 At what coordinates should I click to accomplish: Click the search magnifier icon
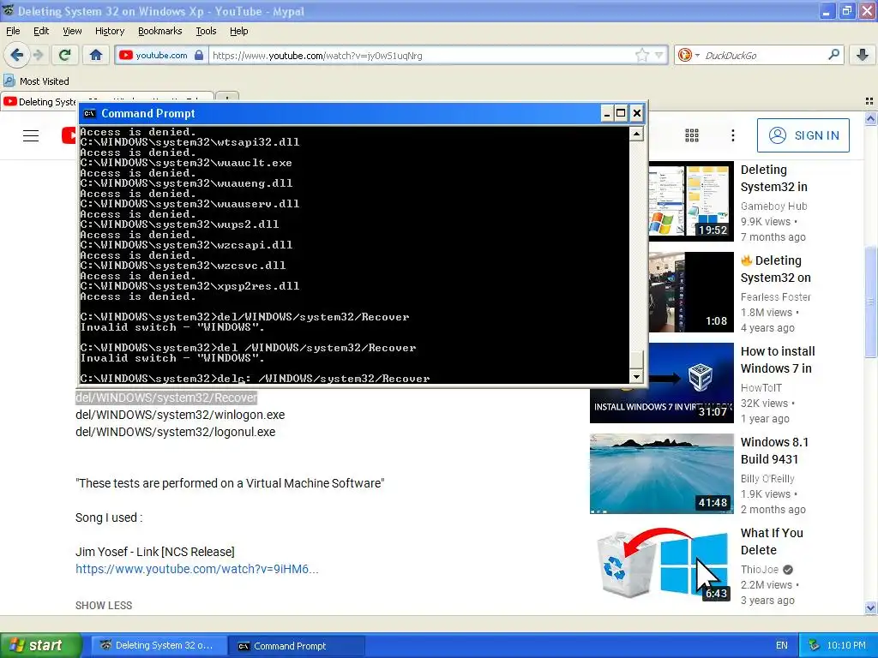pos(833,55)
